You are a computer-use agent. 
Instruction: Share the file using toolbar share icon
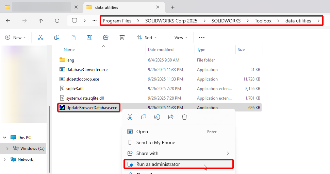click(x=106, y=38)
